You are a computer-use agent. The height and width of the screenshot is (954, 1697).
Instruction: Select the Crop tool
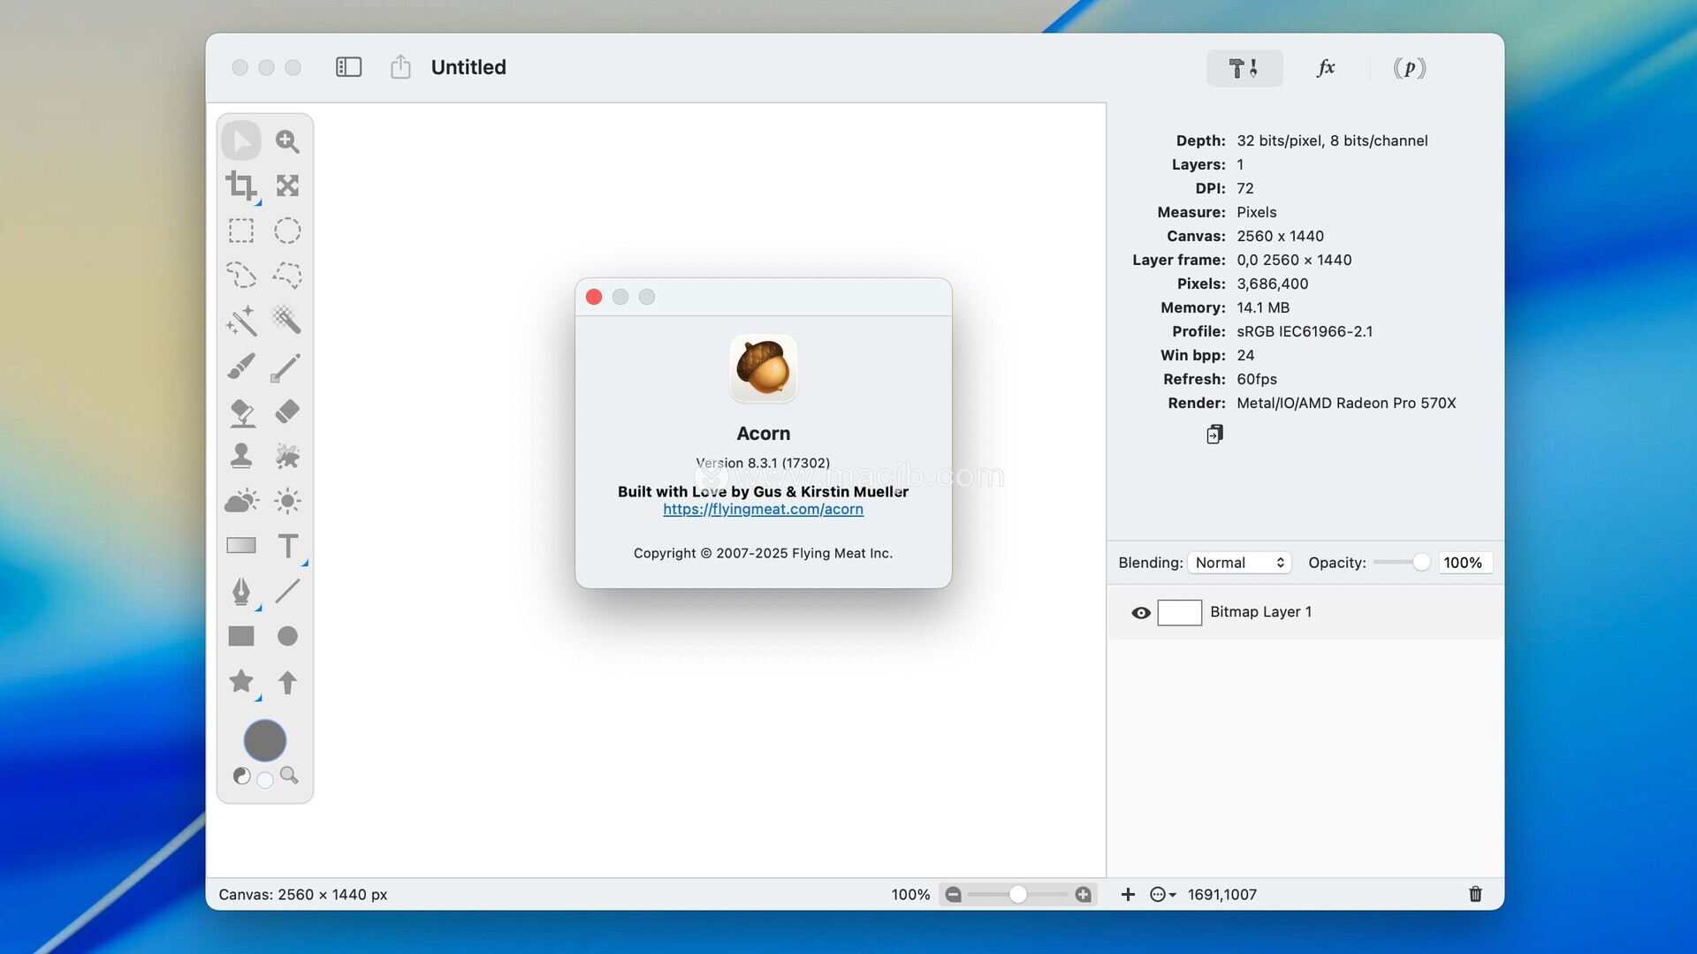[x=240, y=185]
